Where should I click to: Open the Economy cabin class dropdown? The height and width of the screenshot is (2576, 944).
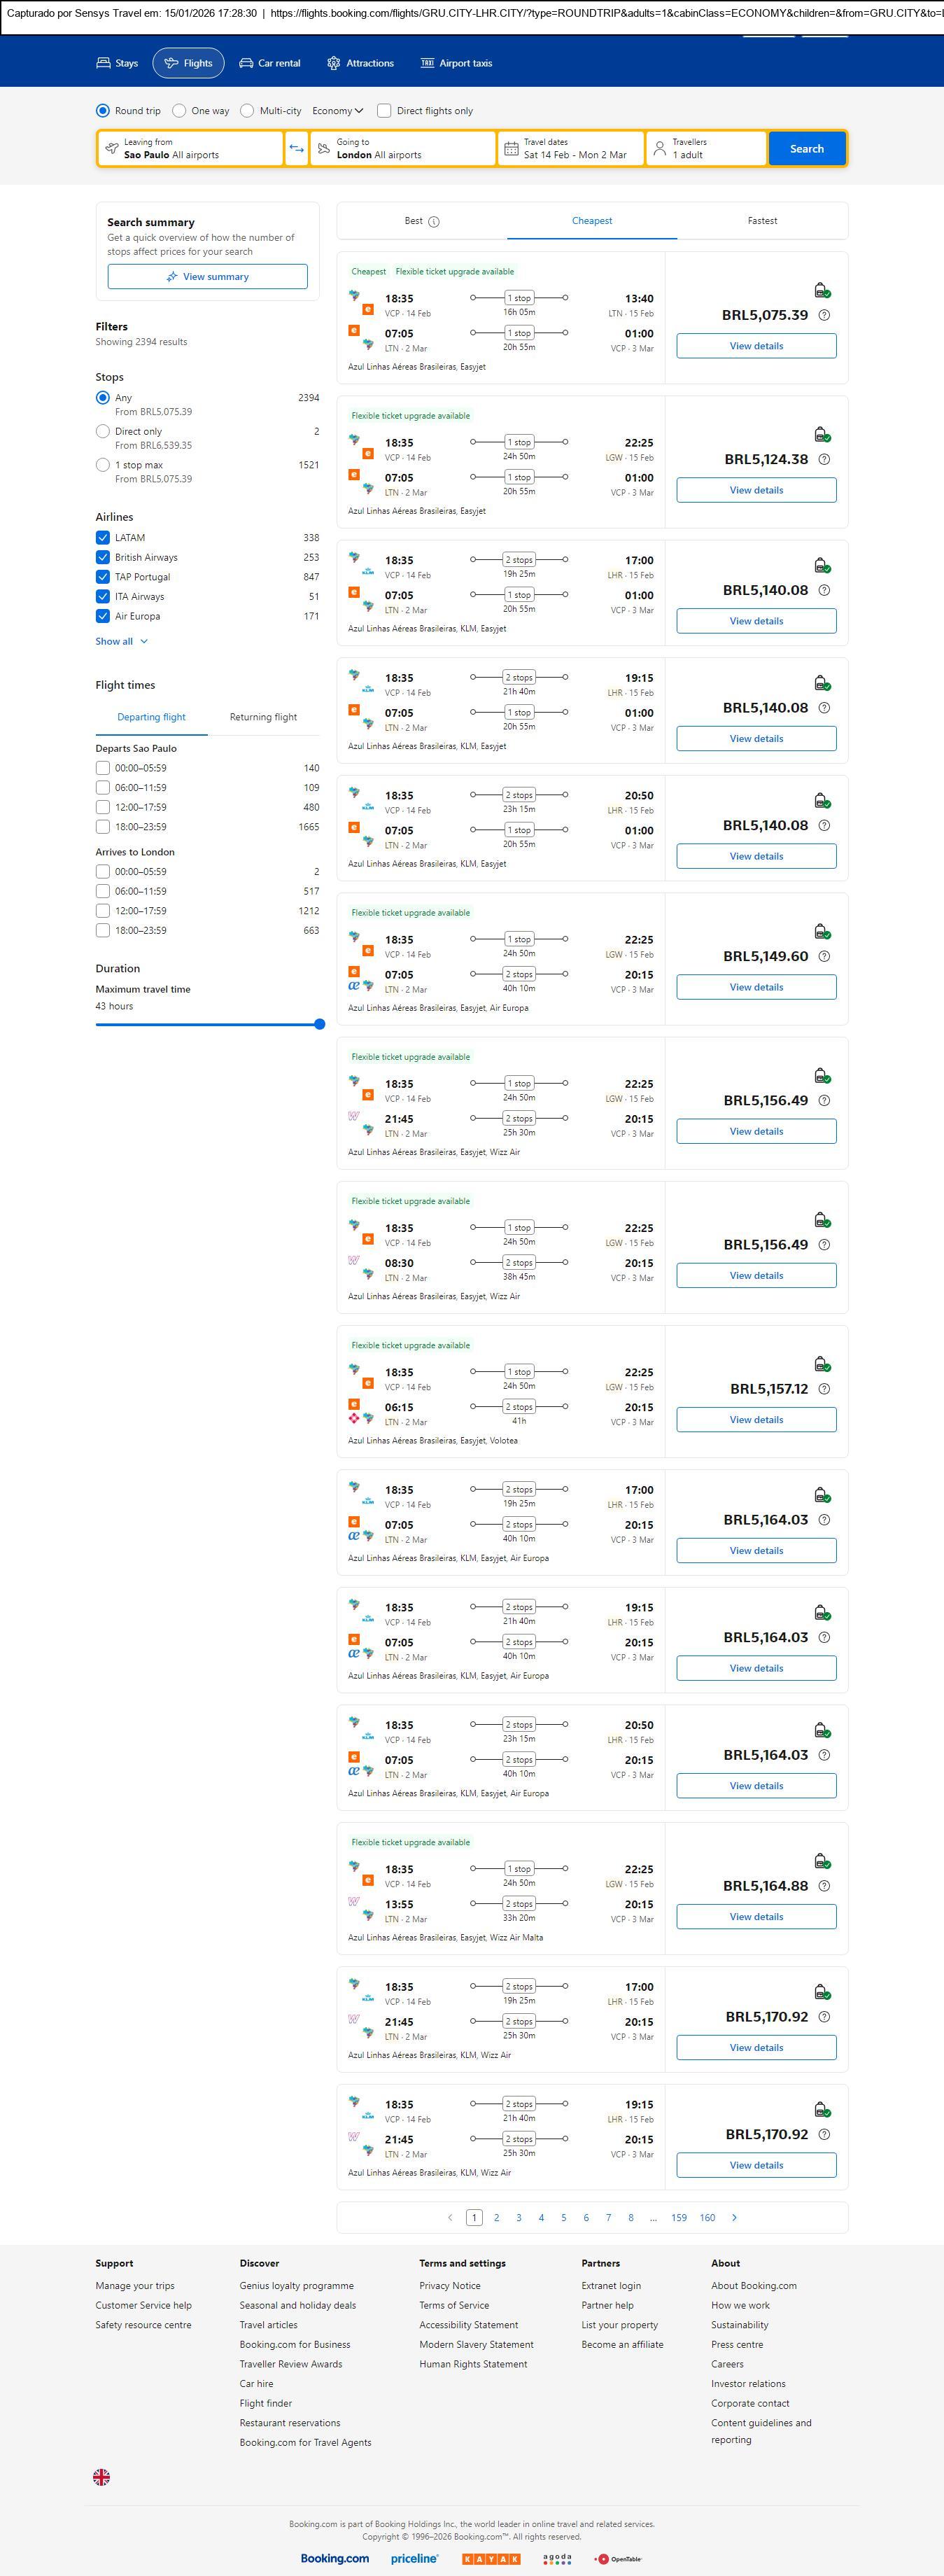[x=337, y=111]
